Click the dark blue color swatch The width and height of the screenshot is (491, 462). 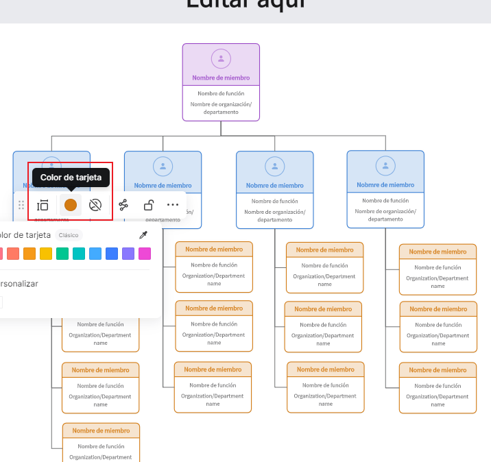point(112,254)
